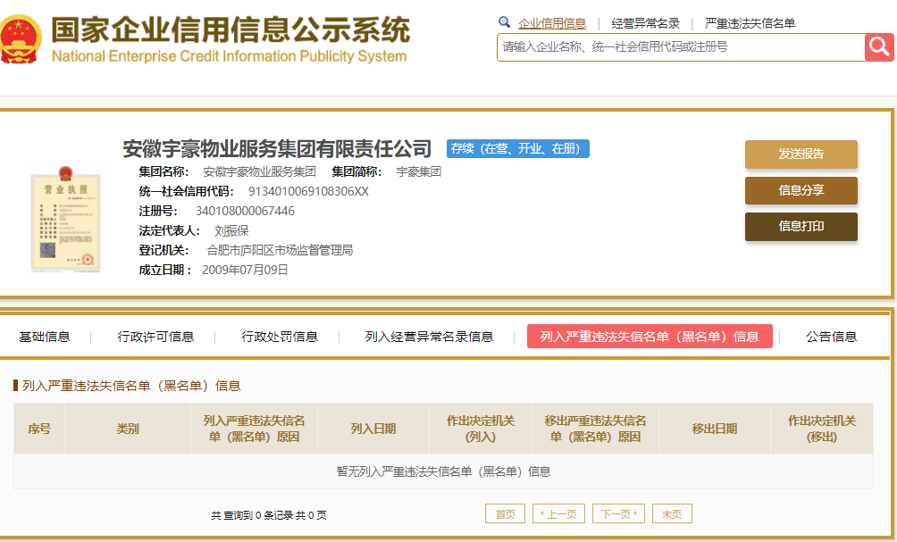The image size is (897, 542).
Task: Switch to the 基础信息 tab
Action: pyautogui.click(x=45, y=337)
